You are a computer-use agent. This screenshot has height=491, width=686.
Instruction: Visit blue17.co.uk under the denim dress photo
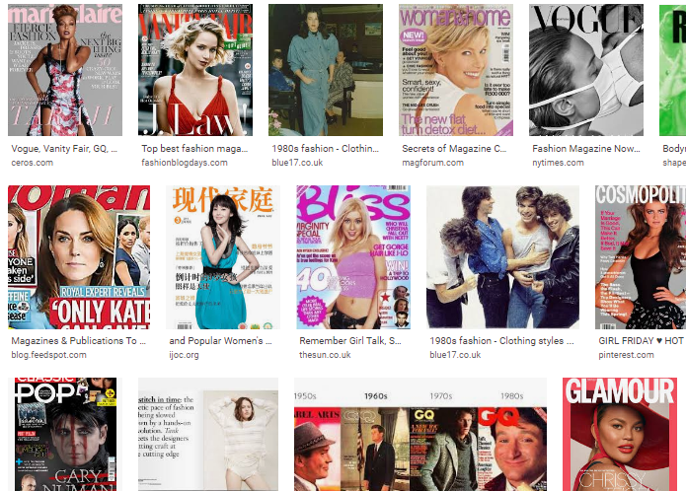tap(297, 163)
